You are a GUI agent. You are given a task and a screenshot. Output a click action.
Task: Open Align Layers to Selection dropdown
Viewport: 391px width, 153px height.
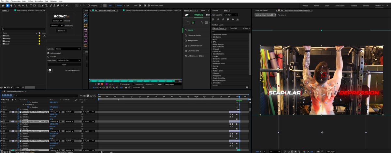(231, 15)
